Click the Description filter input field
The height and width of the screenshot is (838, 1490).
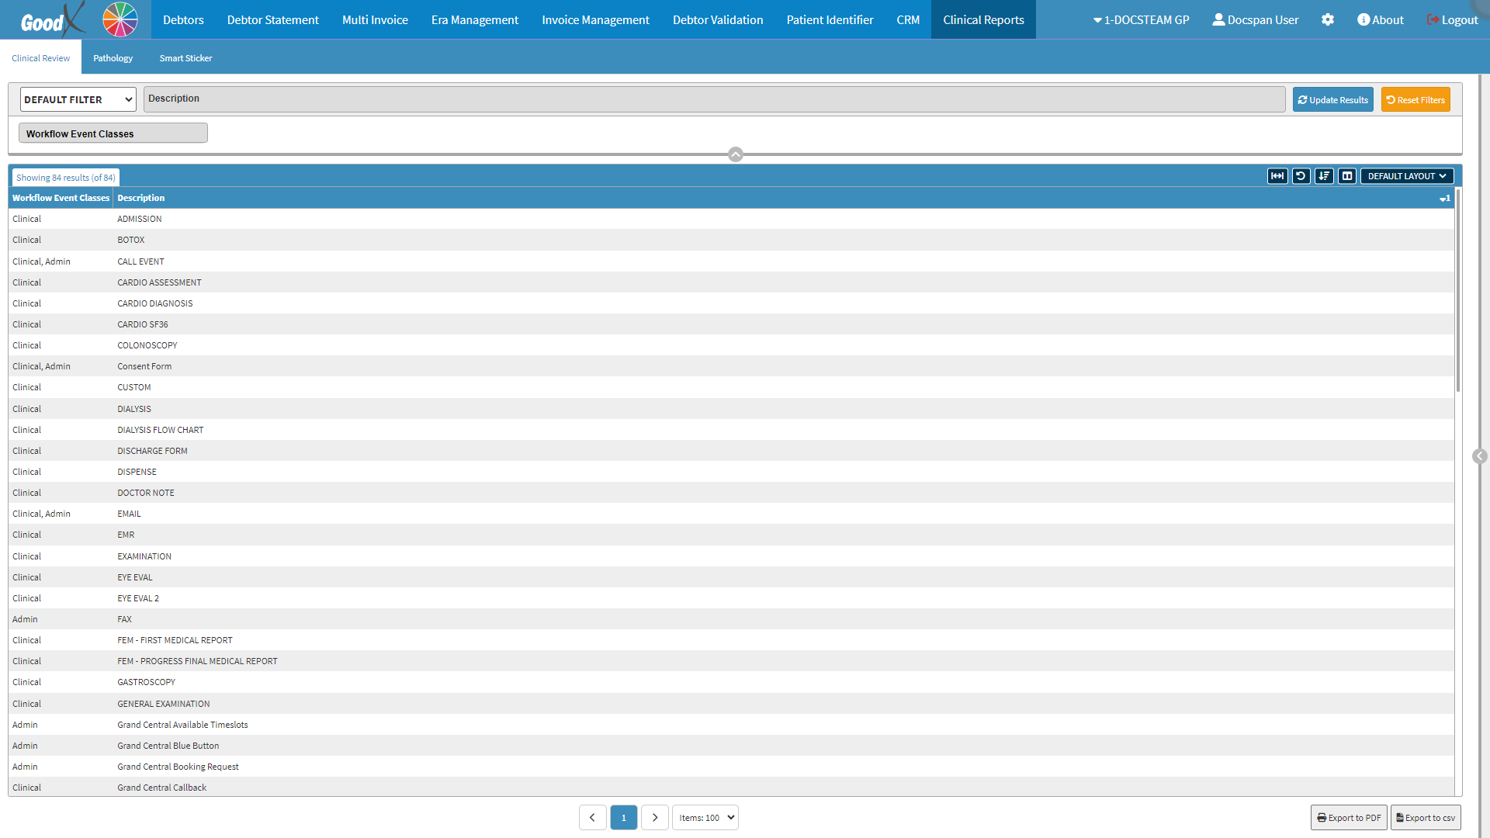click(x=714, y=99)
